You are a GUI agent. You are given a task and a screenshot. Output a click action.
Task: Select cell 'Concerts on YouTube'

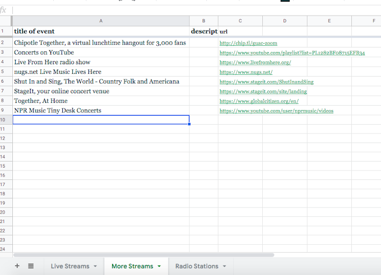click(x=101, y=53)
